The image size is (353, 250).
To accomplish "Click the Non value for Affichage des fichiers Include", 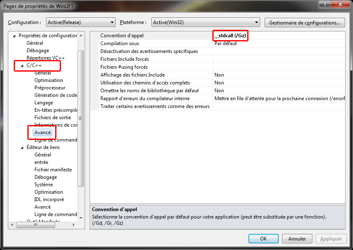I will pyautogui.click(x=219, y=75).
